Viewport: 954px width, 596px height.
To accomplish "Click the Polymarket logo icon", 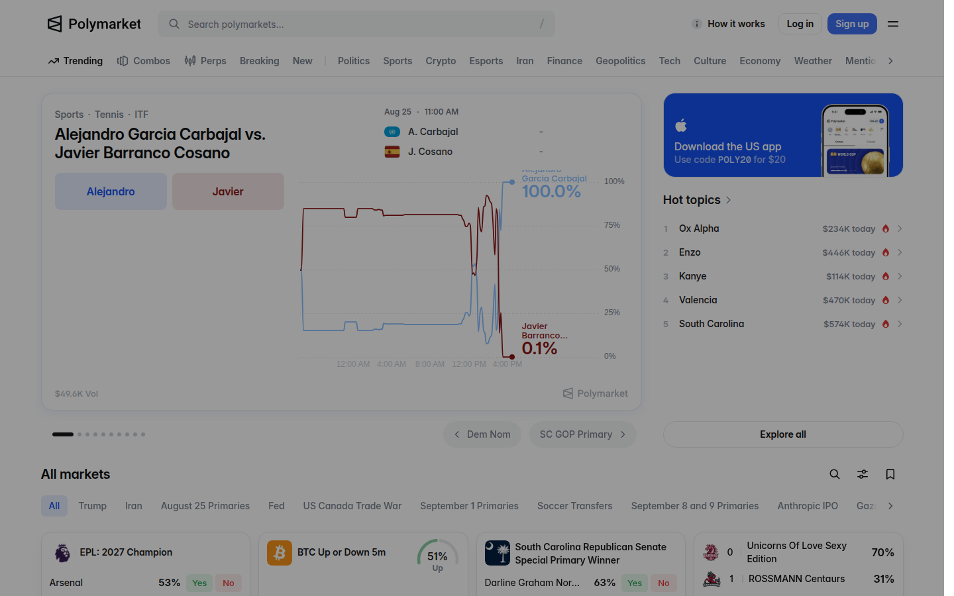I will coord(54,24).
